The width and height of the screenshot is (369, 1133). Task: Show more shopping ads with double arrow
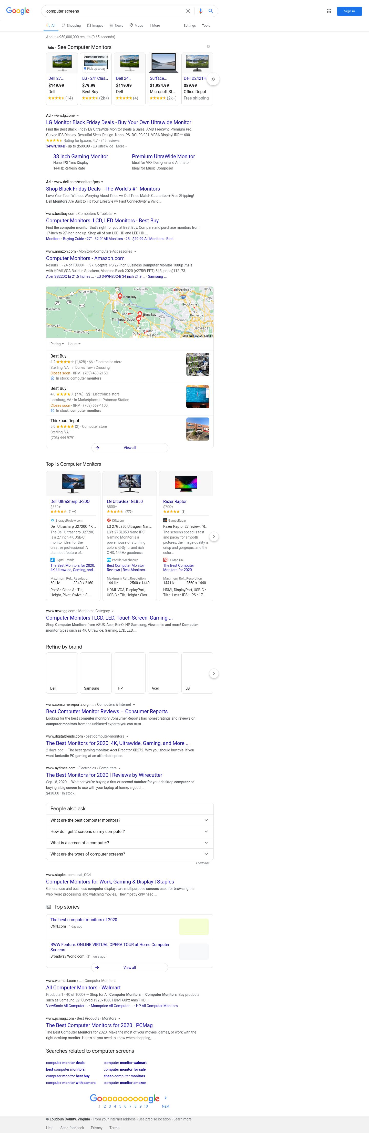(213, 79)
